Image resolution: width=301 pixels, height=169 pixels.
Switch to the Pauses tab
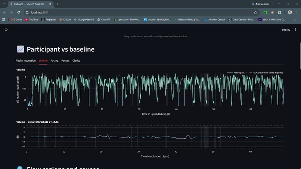coord(65,60)
